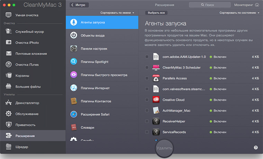
Task: Open Очистка iTunes music icon
Action: (x=9, y=64)
